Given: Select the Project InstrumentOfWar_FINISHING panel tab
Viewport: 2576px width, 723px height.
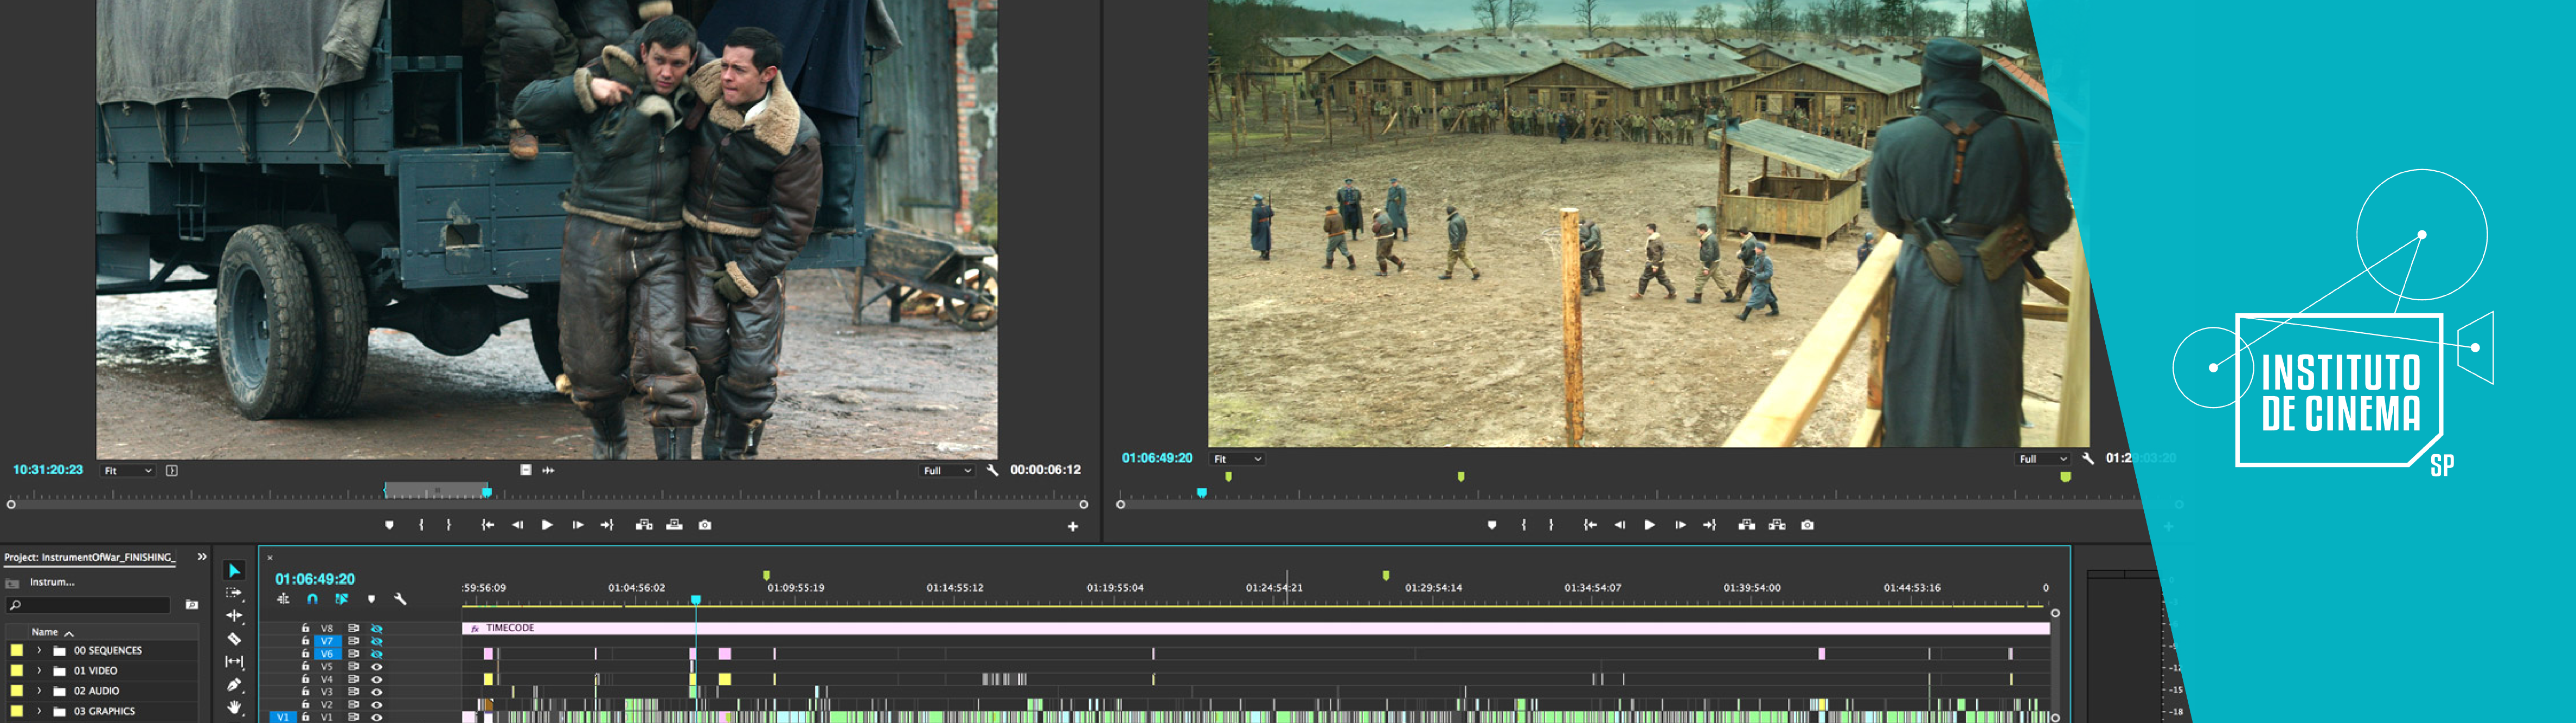Looking at the screenshot, I should [x=88, y=557].
